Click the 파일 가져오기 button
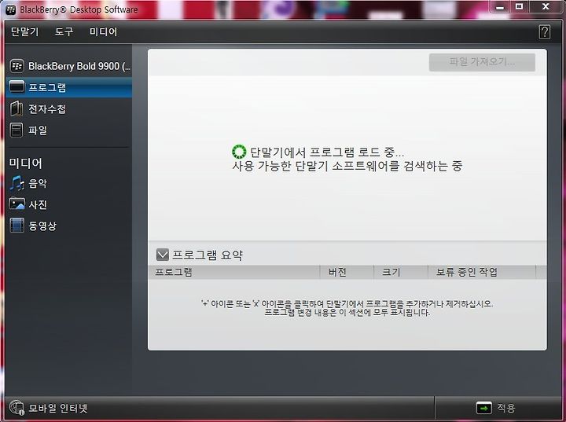The image size is (566, 422). (482, 62)
